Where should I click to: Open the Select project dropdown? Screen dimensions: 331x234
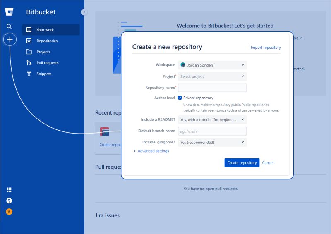point(212,76)
